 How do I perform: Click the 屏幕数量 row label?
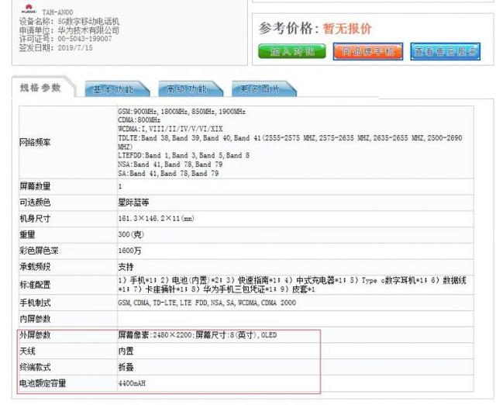pyautogui.click(x=35, y=186)
